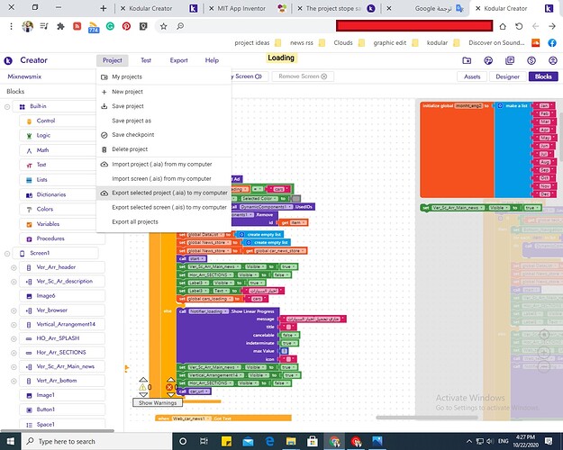Click the yellow warning triangle icon
Image resolution: width=563 pixels, height=450 pixels.
pos(142,388)
